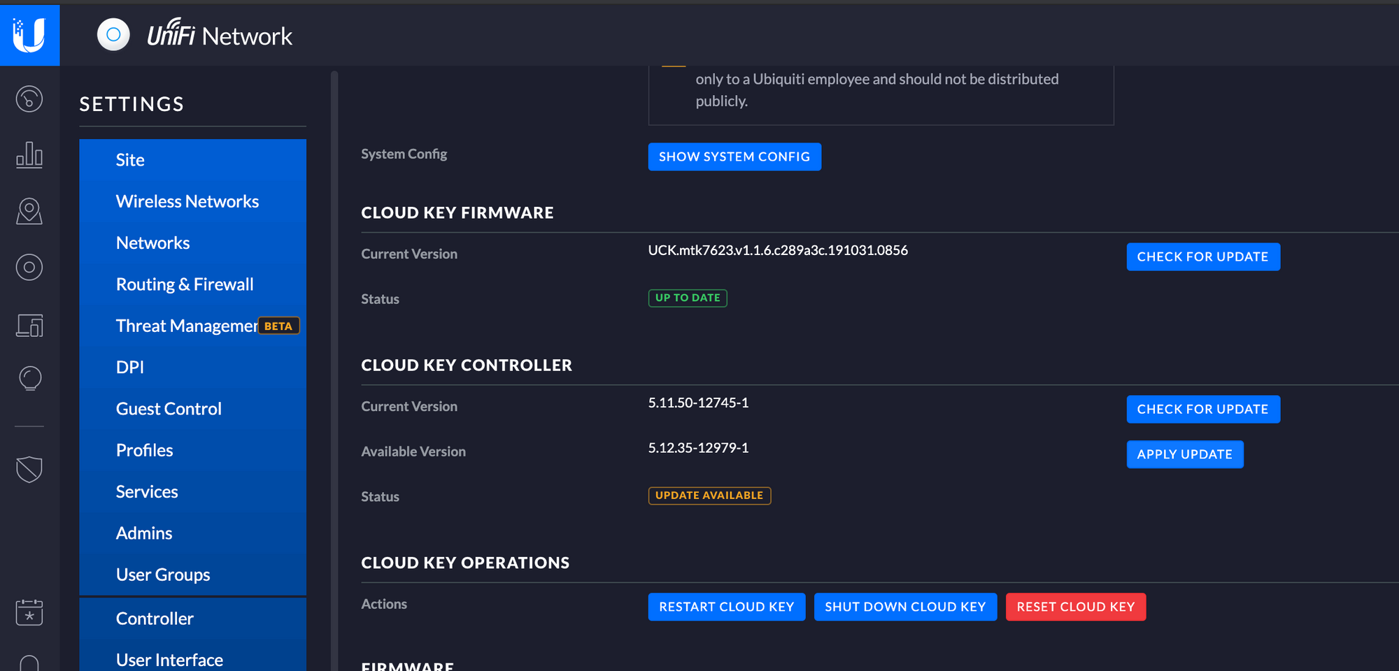Click the Ubiquiti logo icon

click(29, 34)
